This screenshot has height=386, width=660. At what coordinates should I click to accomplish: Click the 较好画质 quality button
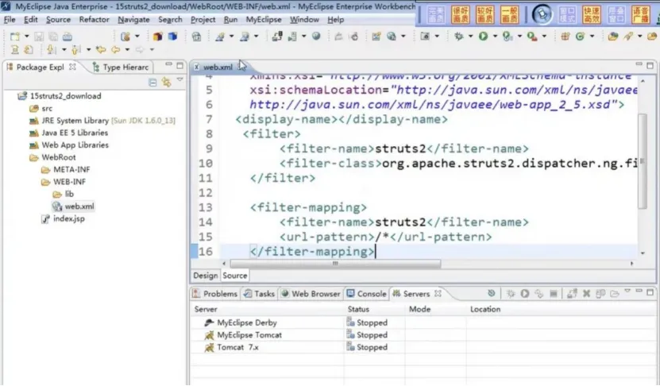[x=485, y=15]
